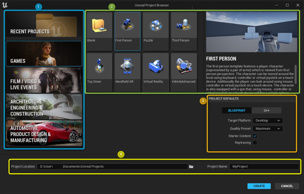304x194 pixels.
Task: Click the Create button
Action: (x=259, y=186)
